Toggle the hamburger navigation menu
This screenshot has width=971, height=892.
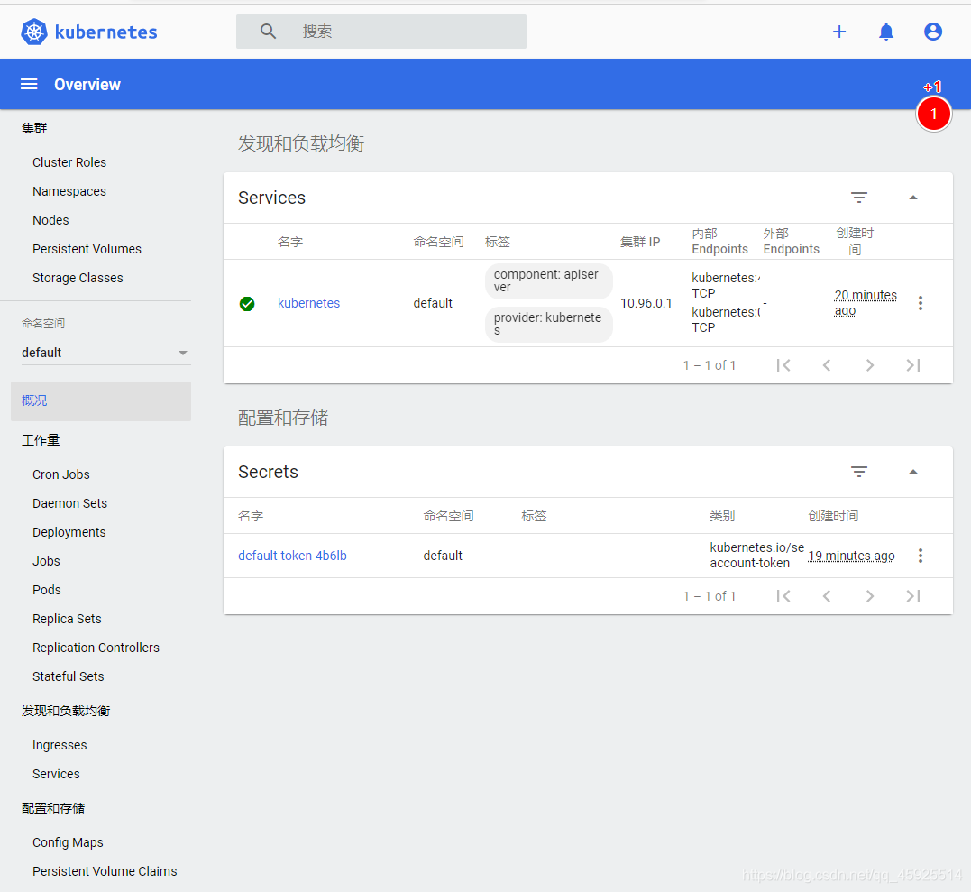click(29, 84)
